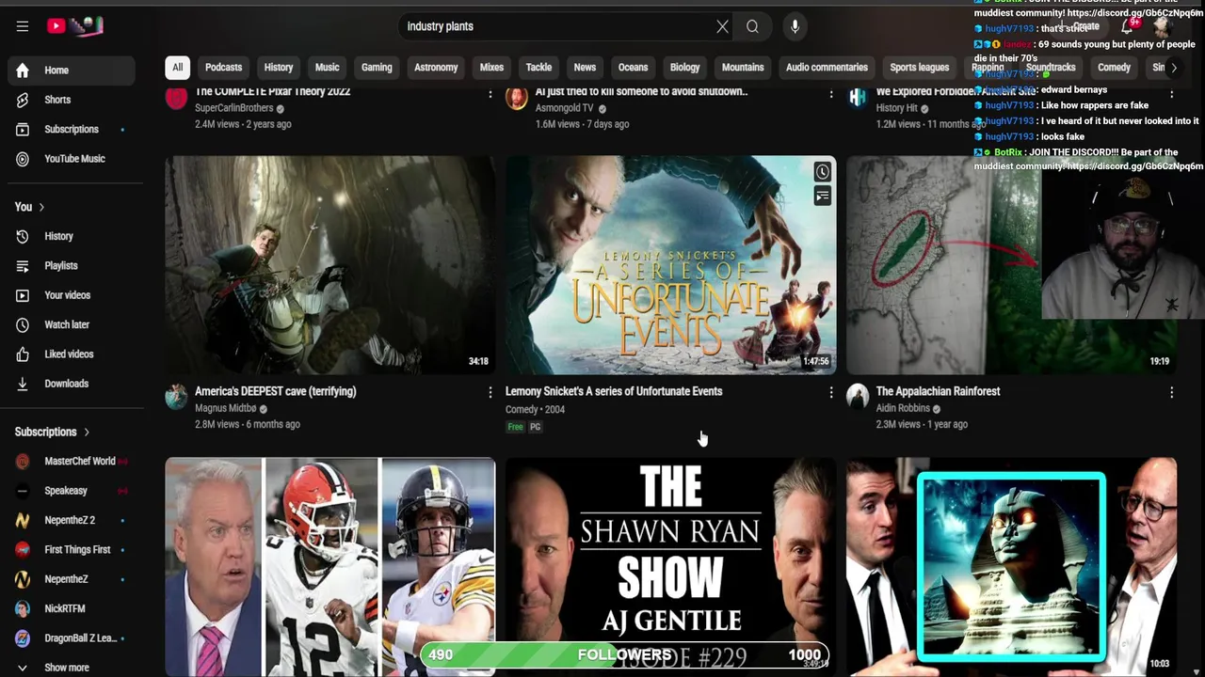Open options menu for The Appalachian Rainforest
Viewport: 1205px width, 677px height.
[1171, 392]
